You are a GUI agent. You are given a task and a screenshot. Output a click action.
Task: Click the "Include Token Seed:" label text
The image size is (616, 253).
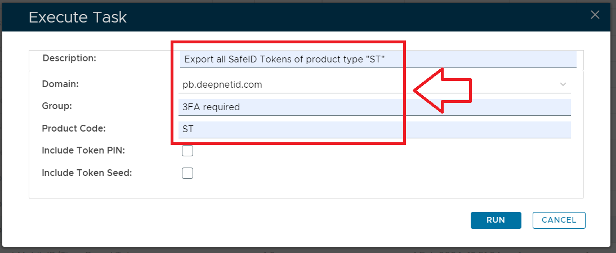tap(87, 173)
